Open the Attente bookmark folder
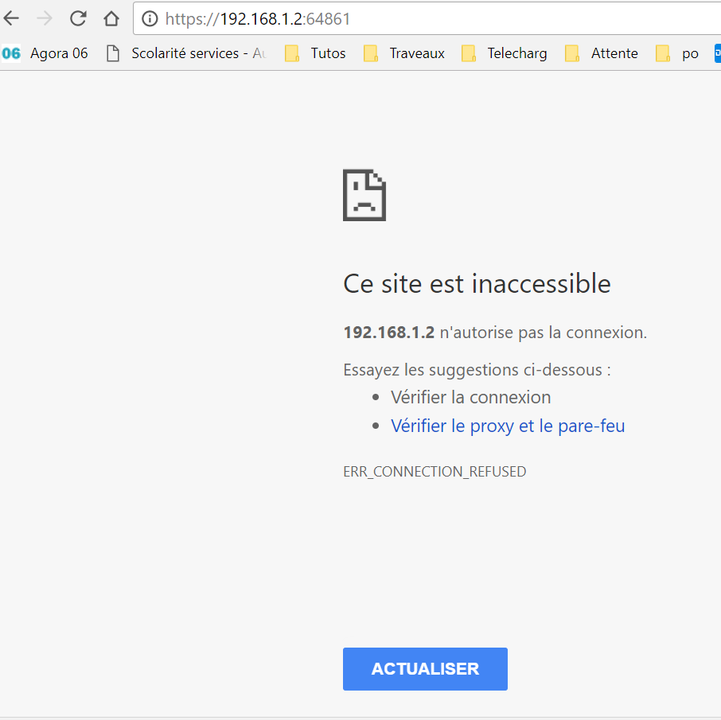 tap(602, 53)
